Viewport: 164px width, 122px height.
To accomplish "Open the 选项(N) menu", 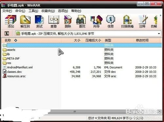I will click(x=63, y=11).
